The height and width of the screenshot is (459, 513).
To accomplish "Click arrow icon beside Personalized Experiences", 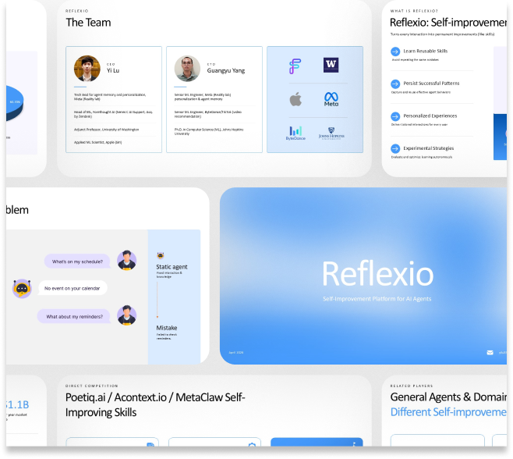I will [x=395, y=116].
